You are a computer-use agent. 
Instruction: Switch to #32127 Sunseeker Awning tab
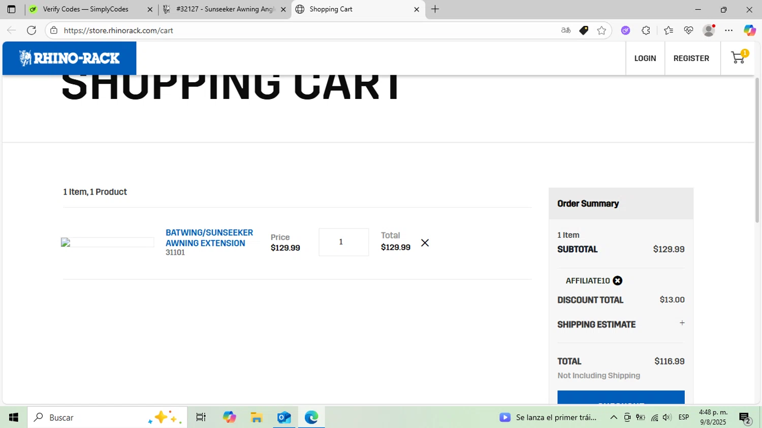pos(225,9)
